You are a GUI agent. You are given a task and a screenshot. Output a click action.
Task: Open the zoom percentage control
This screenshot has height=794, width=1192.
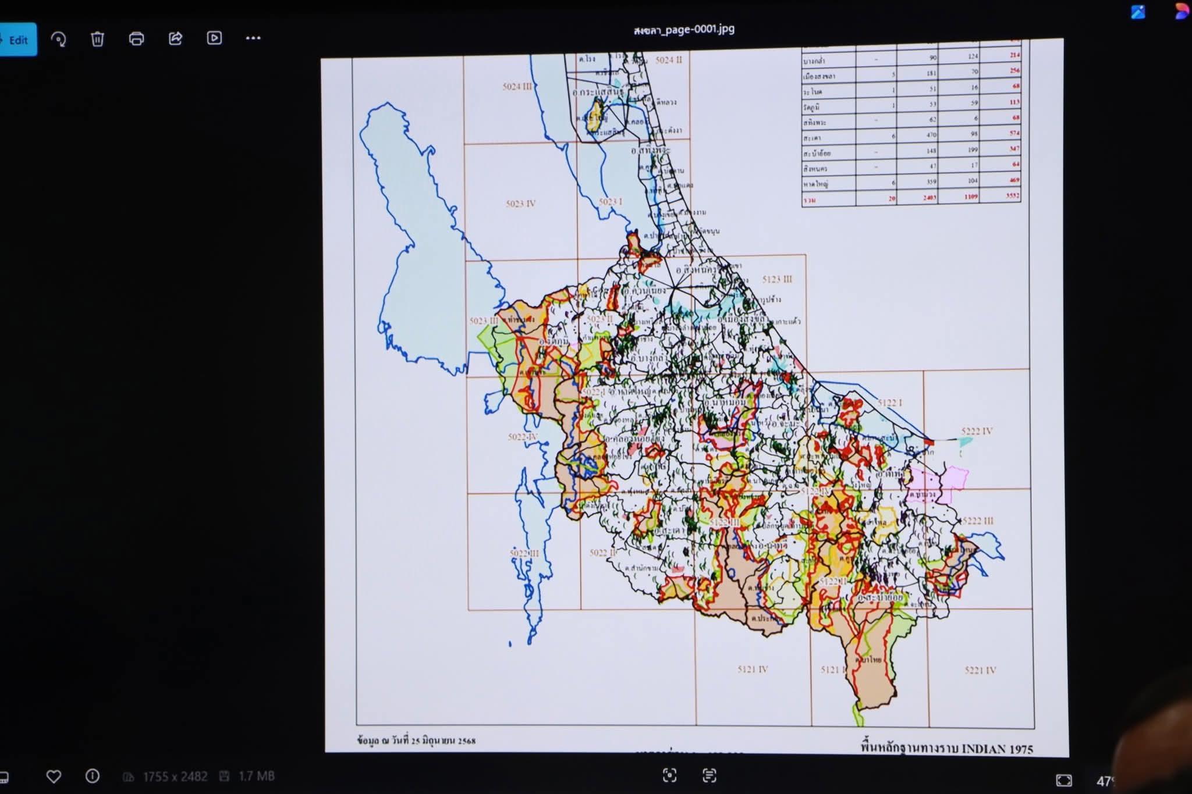(x=1105, y=781)
